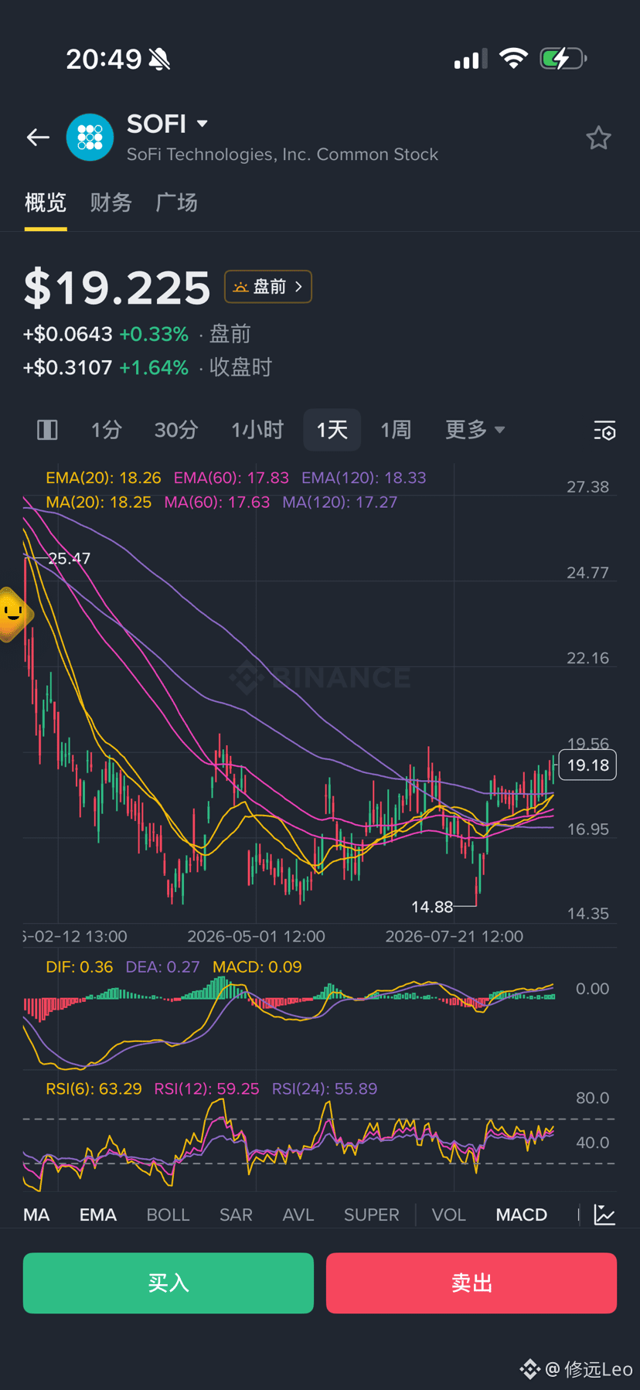Tap the RSI(6): 63.29 value
Viewport: 640px width, 1390px height.
94,1089
